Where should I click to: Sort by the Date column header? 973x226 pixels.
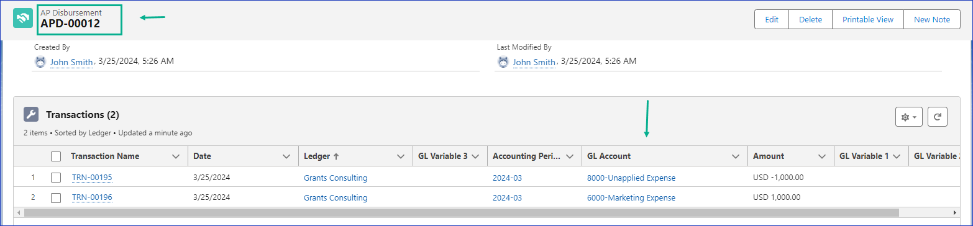(x=202, y=156)
